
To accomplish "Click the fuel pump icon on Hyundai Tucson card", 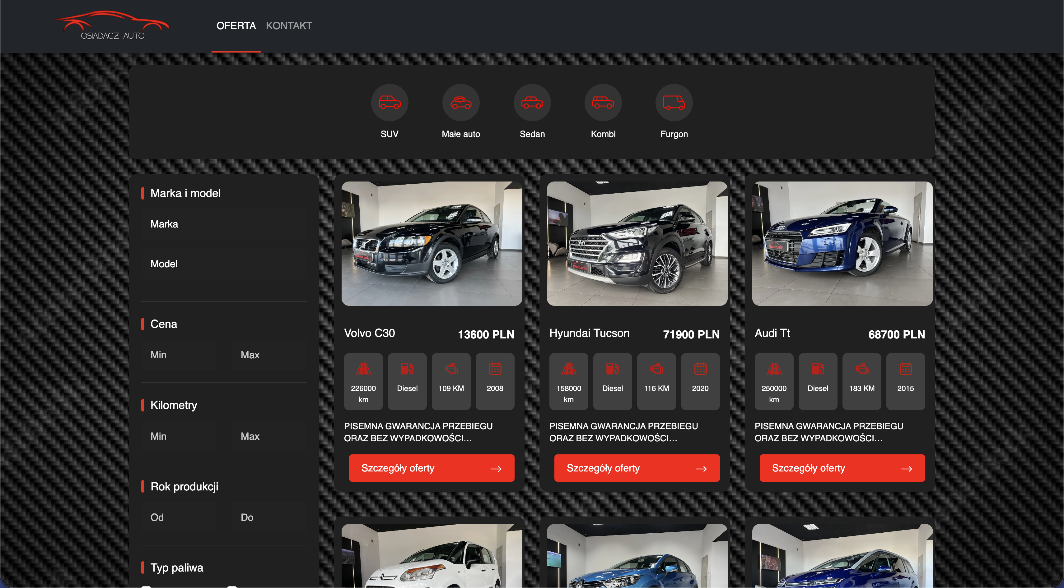I will point(613,369).
